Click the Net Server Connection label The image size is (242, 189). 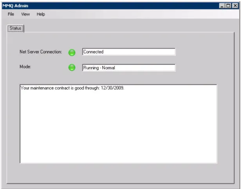(x=41, y=52)
